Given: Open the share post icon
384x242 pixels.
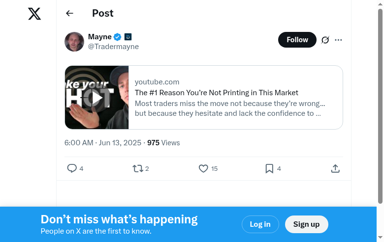Looking at the screenshot, I should point(335,168).
